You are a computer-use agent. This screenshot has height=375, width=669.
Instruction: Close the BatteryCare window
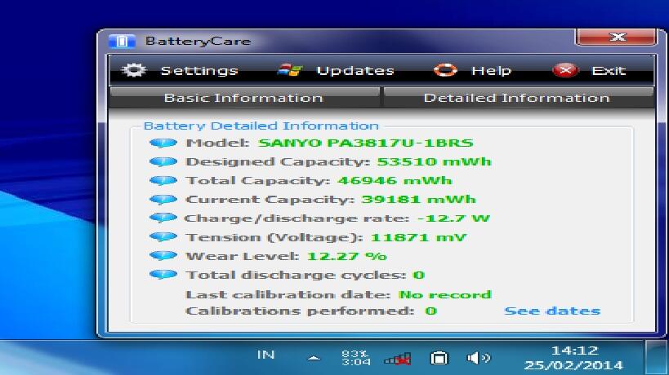coord(616,37)
